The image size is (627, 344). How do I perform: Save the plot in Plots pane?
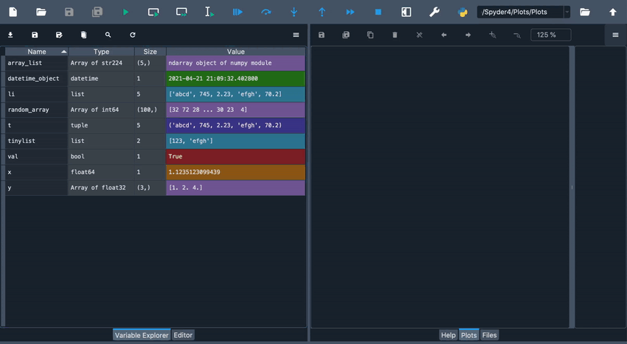click(322, 35)
